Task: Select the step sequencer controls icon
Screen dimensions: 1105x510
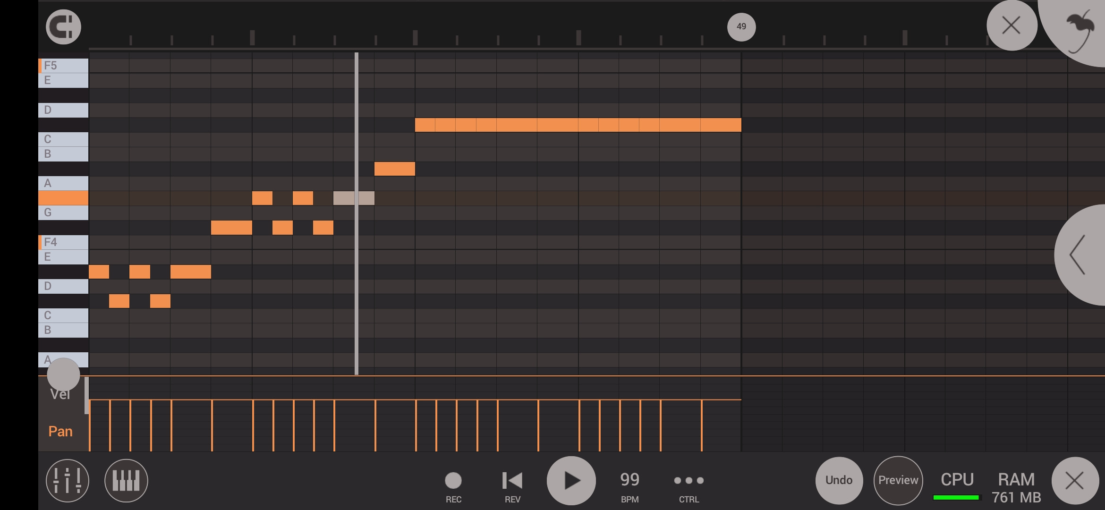Action: click(68, 480)
